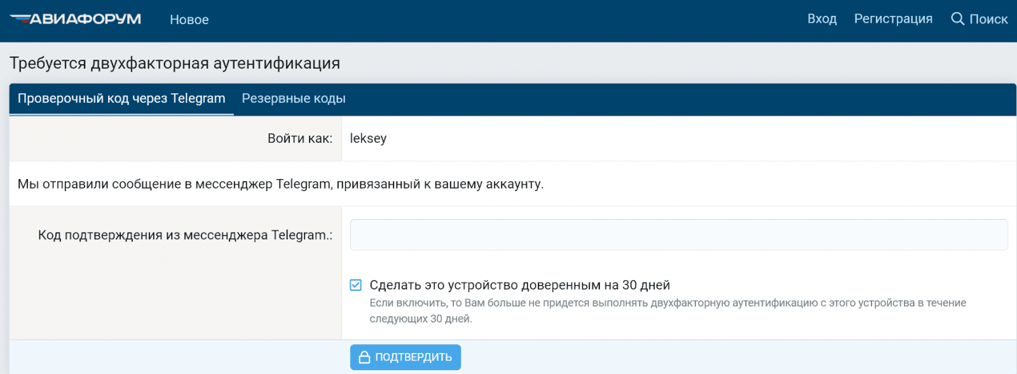This screenshot has width=1017, height=374.
Task: Click the Войти как label
Action: coord(299,138)
